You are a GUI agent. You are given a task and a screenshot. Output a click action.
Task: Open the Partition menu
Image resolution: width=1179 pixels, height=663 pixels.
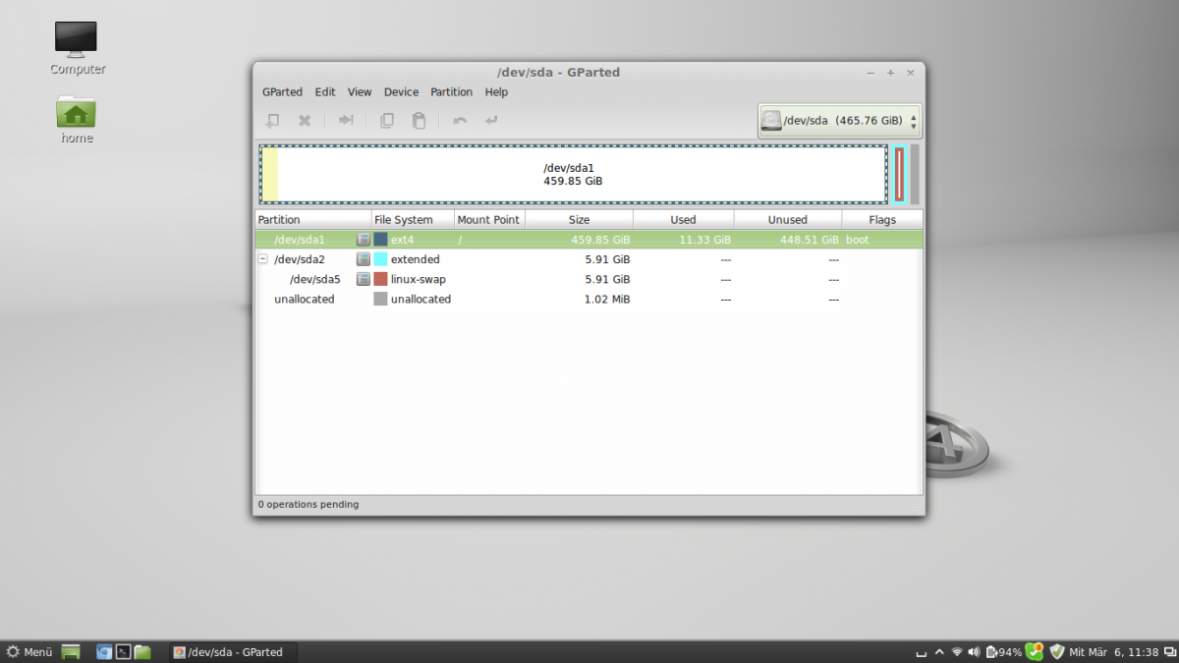pyautogui.click(x=452, y=92)
